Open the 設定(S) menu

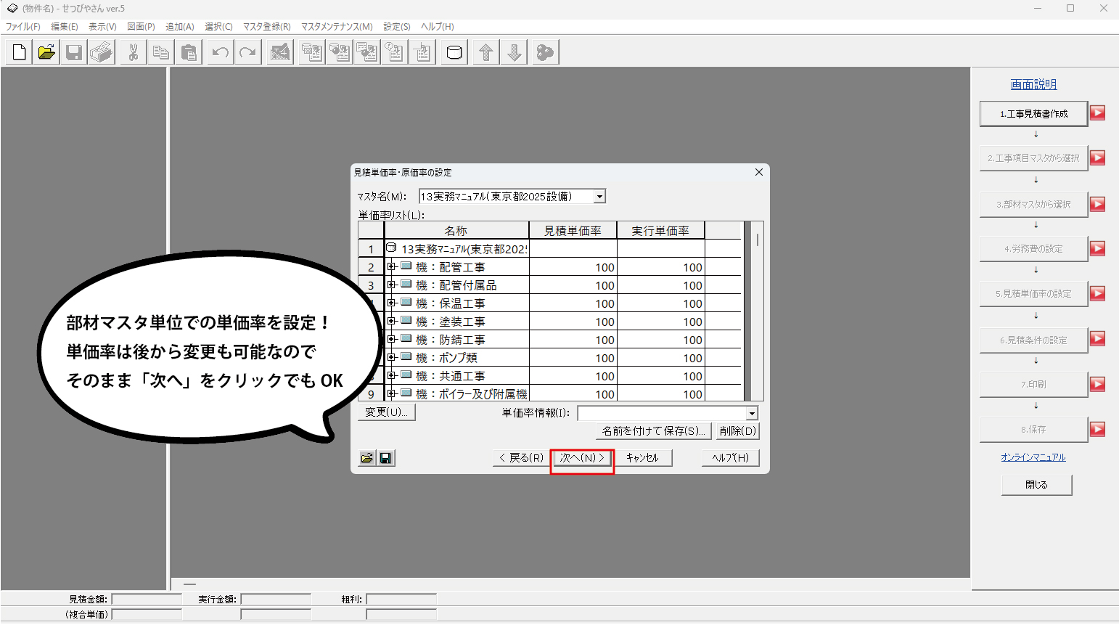pos(397,27)
